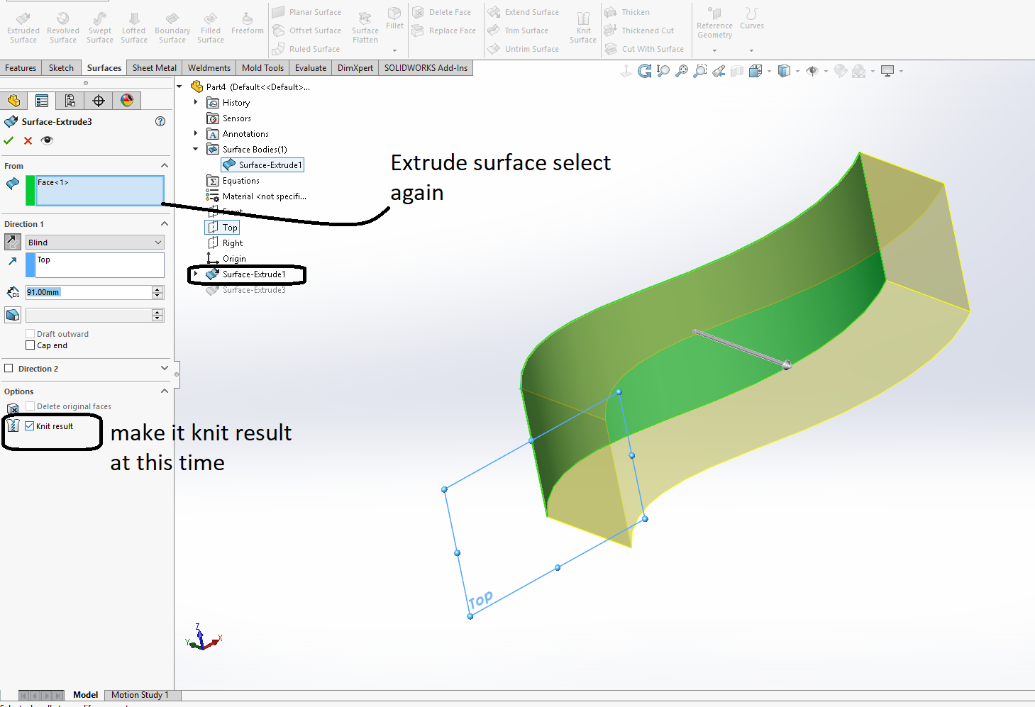The image size is (1035, 707).
Task: Enable the Cap end option
Action: 30,345
